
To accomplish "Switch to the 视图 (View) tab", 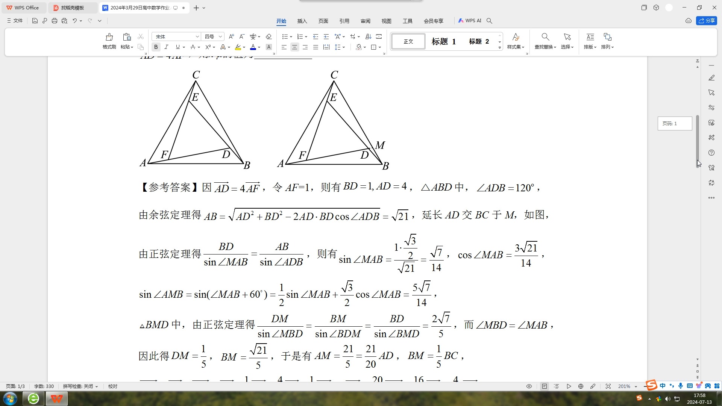I will click(x=387, y=21).
